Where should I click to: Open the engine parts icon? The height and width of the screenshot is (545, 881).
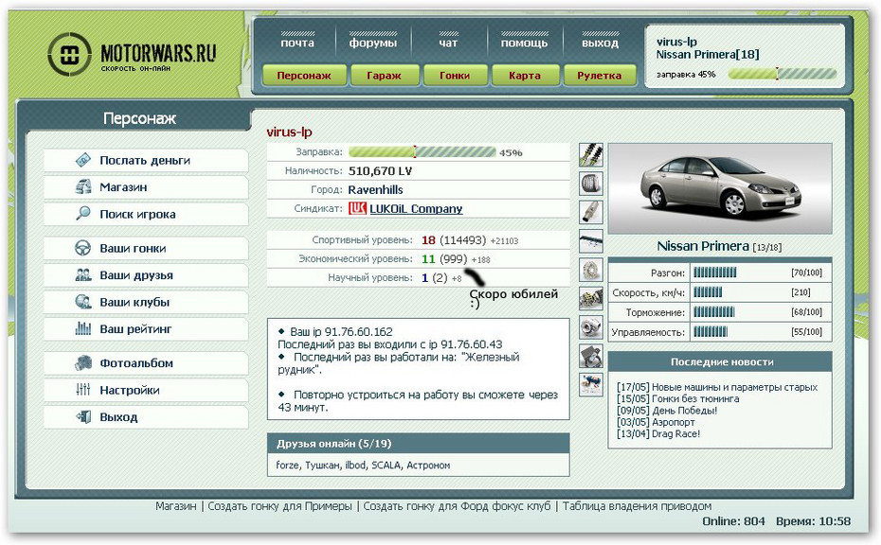[591, 299]
